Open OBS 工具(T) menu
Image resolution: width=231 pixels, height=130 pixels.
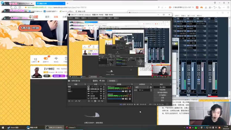coord(109,18)
